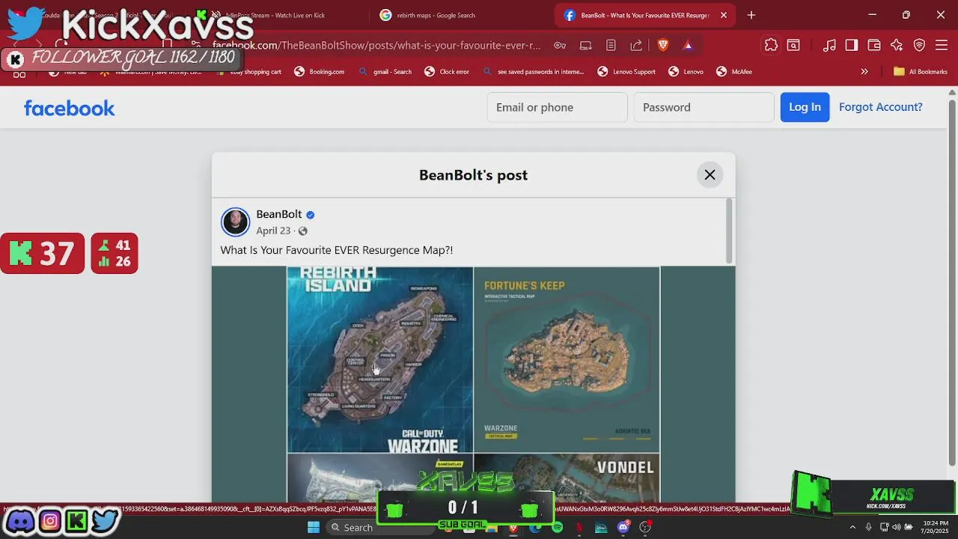Click the BeanBolt page name
The height and width of the screenshot is (539, 958).
pos(279,214)
